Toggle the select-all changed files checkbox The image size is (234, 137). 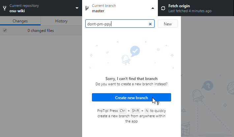click(5, 30)
